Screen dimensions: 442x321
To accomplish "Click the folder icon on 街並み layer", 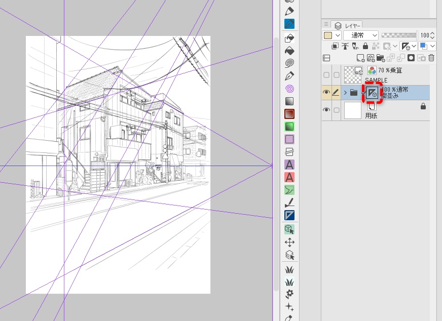I will tap(354, 92).
